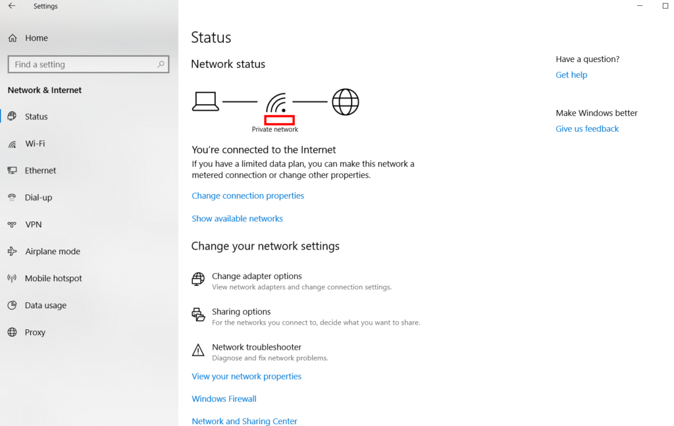Click the 'Network status' heading
The width and height of the screenshot is (674, 426).
click(x=228, y=64)
